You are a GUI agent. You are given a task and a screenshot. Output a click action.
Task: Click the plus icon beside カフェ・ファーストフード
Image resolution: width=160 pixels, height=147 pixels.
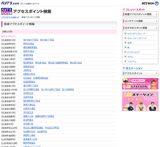125,38
